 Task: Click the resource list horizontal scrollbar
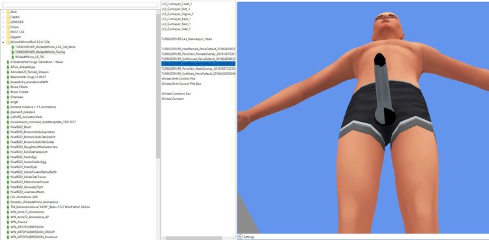click(x=194, y=238)
